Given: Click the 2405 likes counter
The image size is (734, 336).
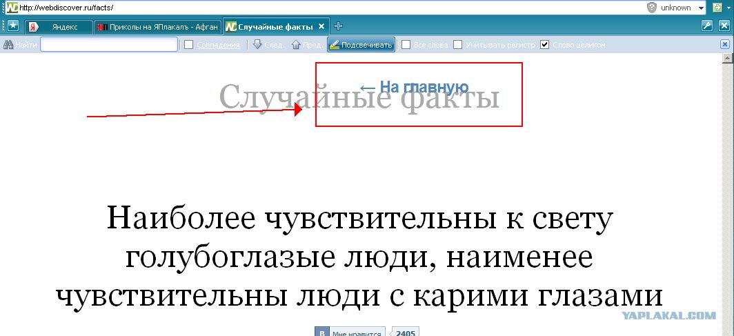Looking at the screenshot, I should [405, 333].
